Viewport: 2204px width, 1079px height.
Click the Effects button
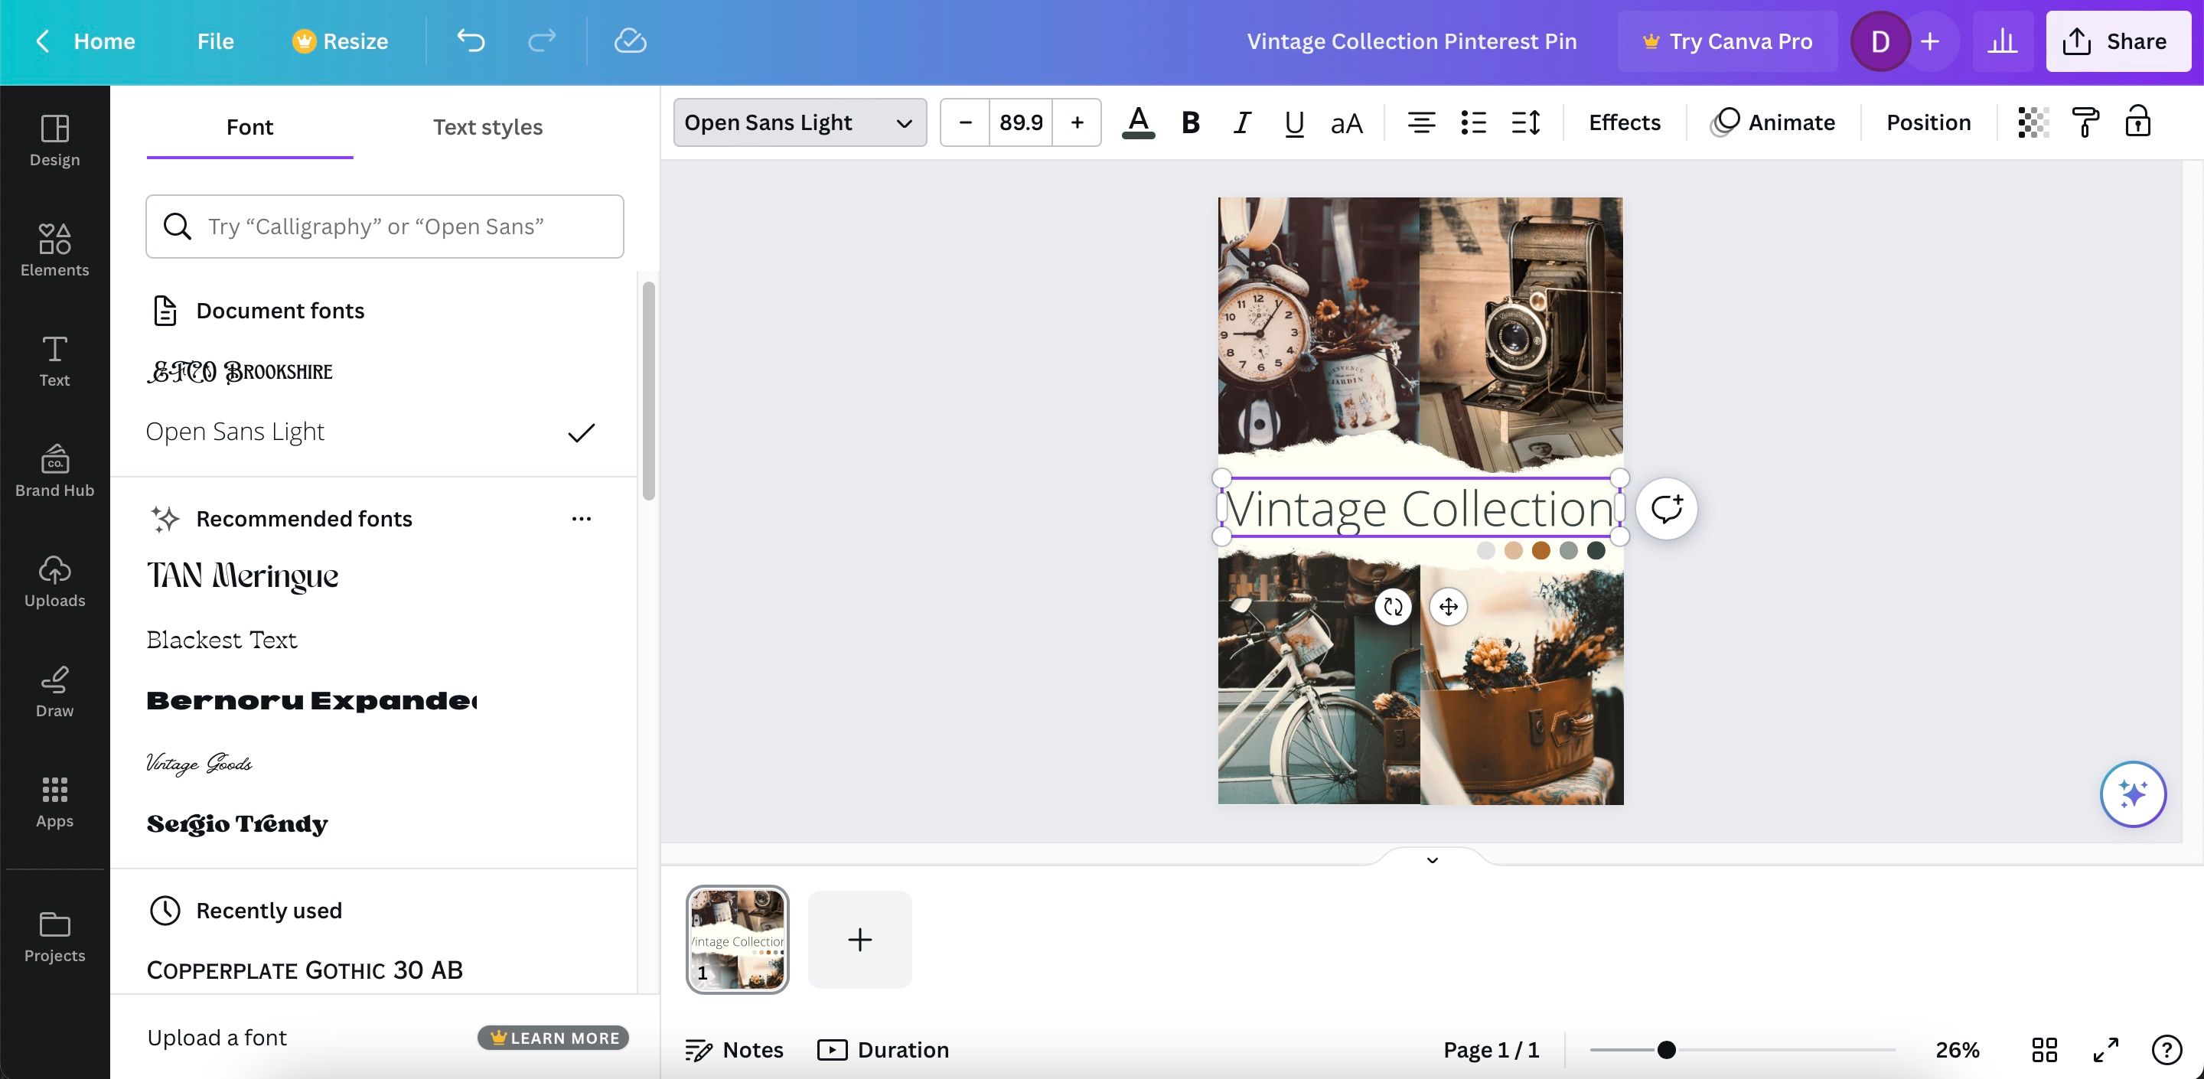(1624, 122)
